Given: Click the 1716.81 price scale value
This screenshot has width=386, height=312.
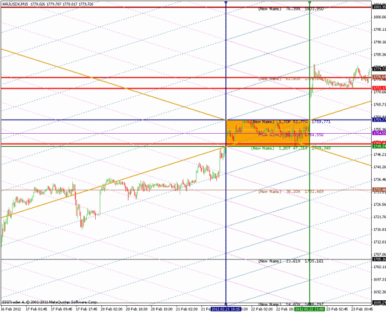Looking at the screenshot, I should [x=380, y=229].
